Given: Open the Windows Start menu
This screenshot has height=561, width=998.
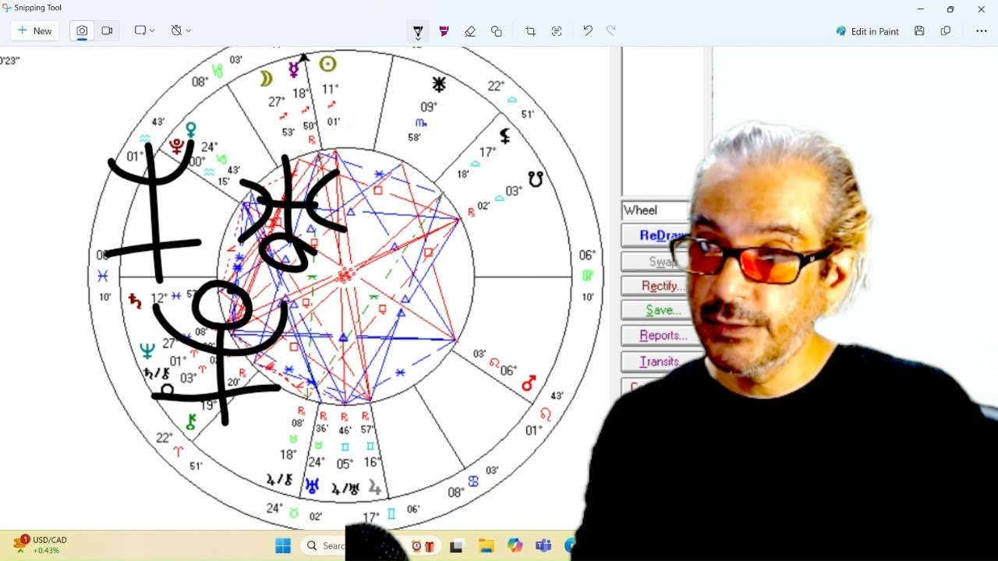Looking at the screenshot, I should click(x=283, y=545).
